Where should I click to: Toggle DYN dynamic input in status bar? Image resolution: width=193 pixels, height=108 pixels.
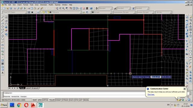(x=76, y=100)
